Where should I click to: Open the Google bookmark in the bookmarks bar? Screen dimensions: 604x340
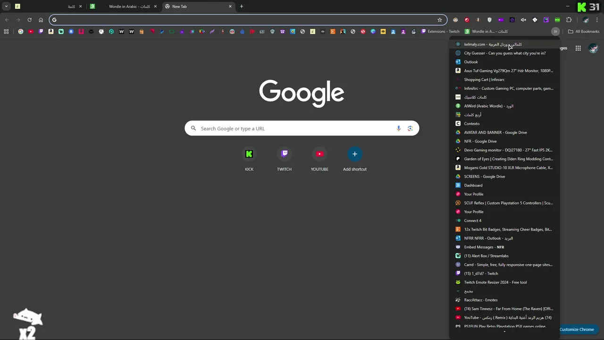click(21, 32)
